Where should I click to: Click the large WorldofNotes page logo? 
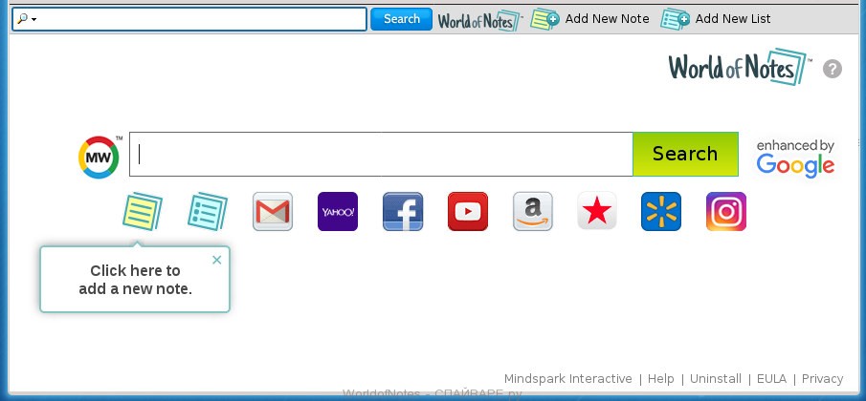click(x=739, y=67)
